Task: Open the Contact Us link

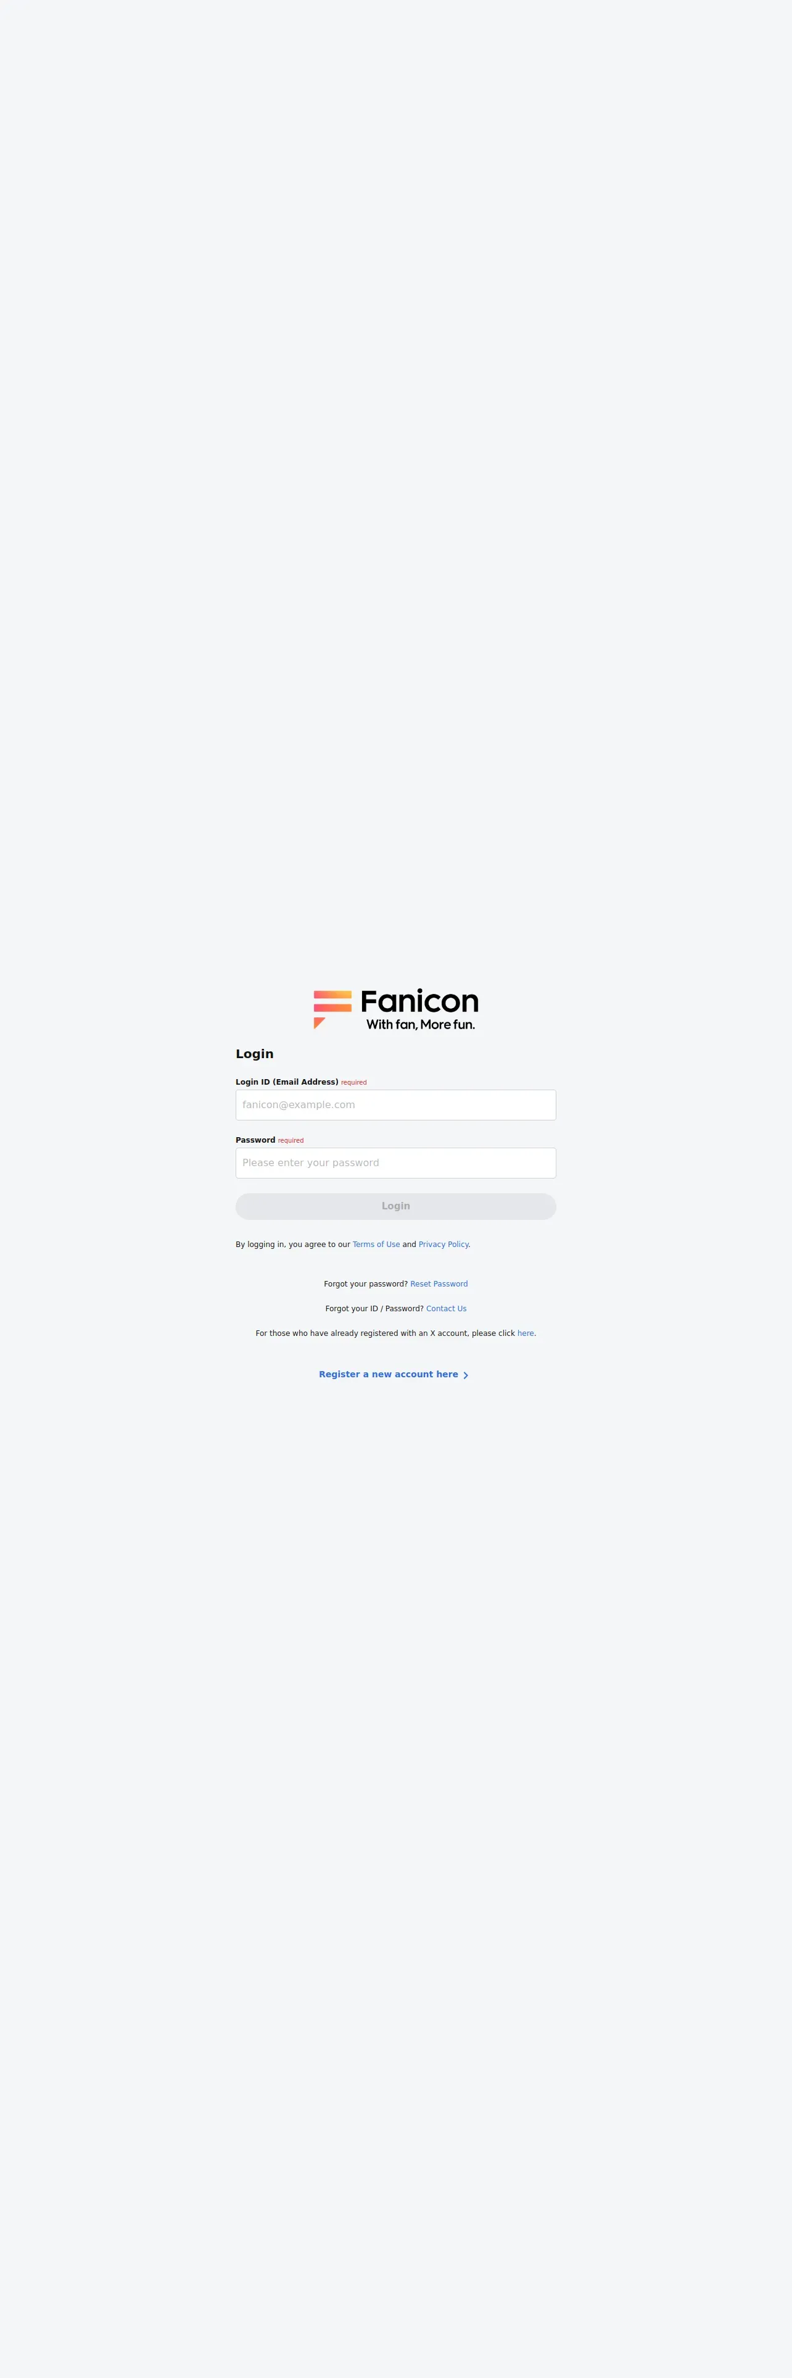Action: coord(446,1309)
